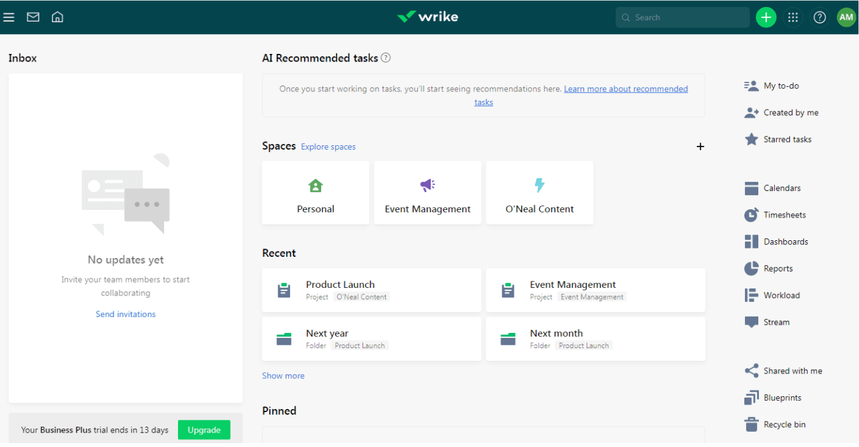Open the Workload label

[x=782, y=295]
